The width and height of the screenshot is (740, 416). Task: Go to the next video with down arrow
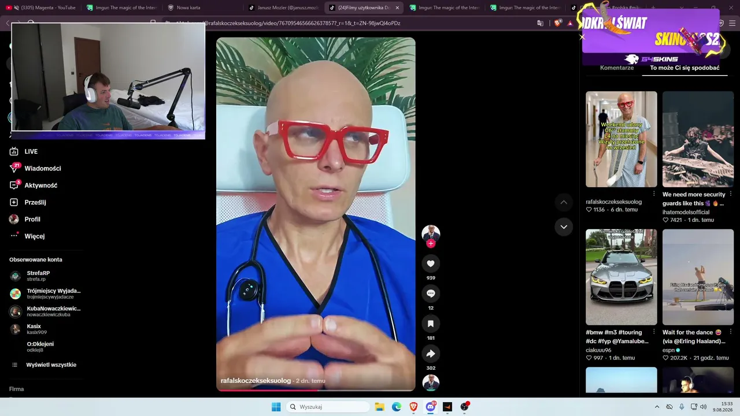coord(564,226)
